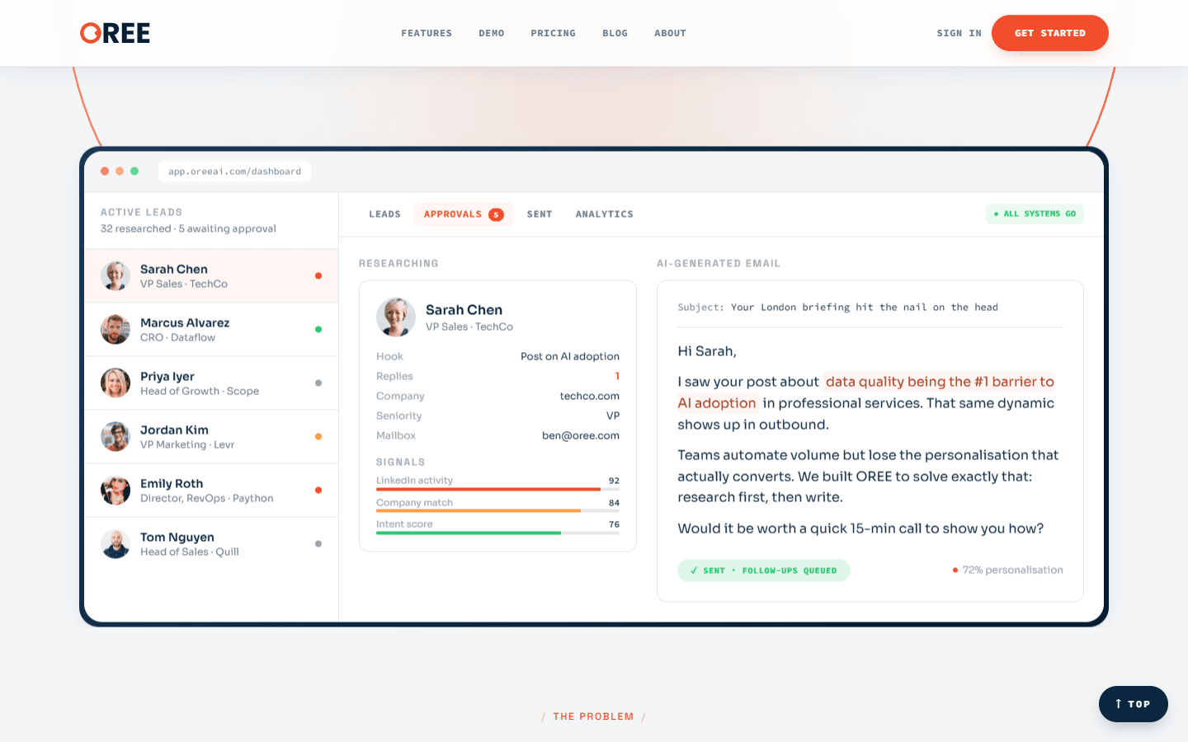Click Marcus Alvarez's green status dot
This screenshot has height=742, width=1188.
pyautogui.click(x=318, y=330)
